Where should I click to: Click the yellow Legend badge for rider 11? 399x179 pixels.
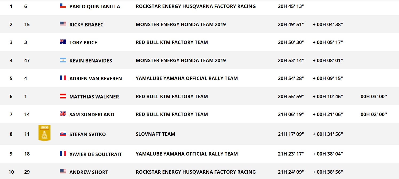[x=44, y=133]
